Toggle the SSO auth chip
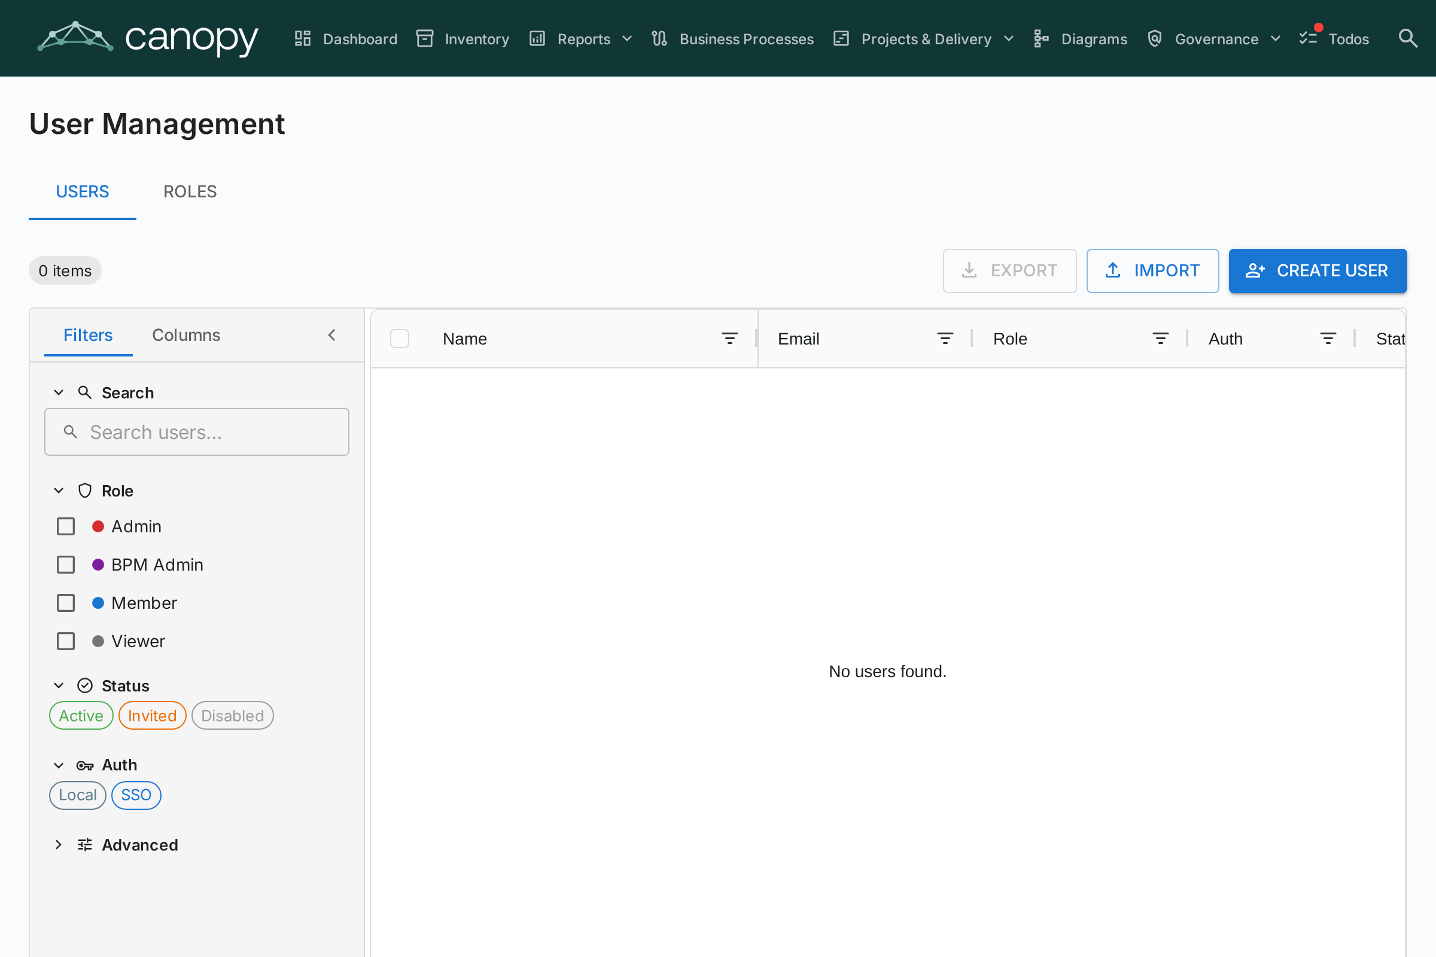This screenshot has width=1436, height=957. (136, 796)
